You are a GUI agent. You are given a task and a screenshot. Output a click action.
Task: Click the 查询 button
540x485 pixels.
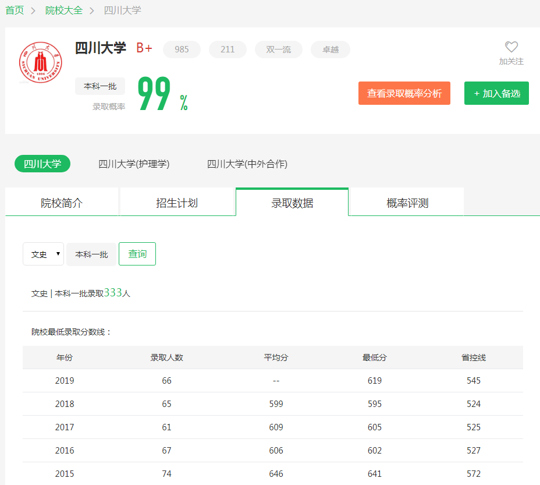tap(137, 254)
